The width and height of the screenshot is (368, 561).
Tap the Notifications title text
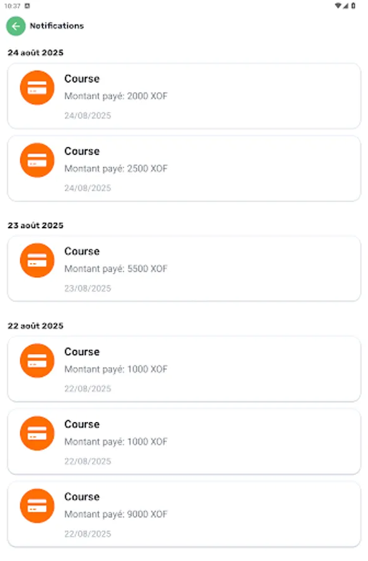click(x=59, y=26)
